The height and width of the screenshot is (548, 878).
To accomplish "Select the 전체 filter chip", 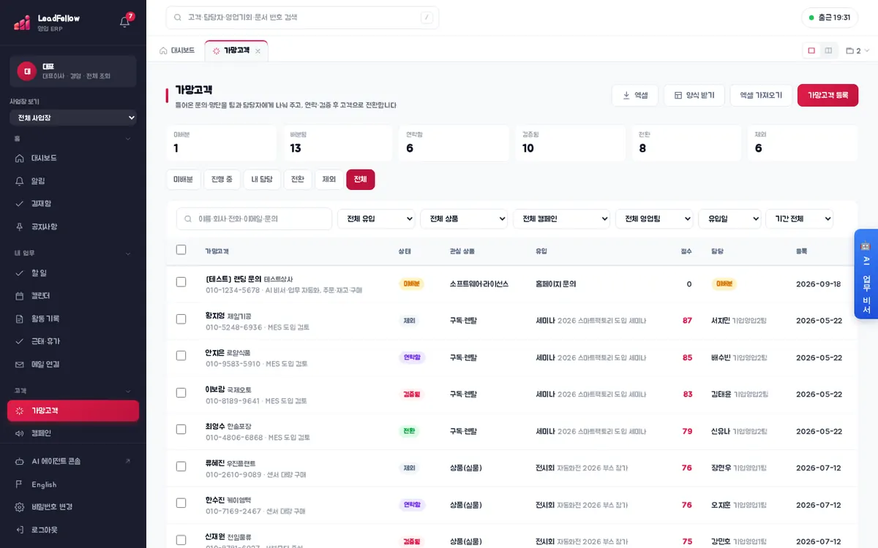I will coord(361,180).
